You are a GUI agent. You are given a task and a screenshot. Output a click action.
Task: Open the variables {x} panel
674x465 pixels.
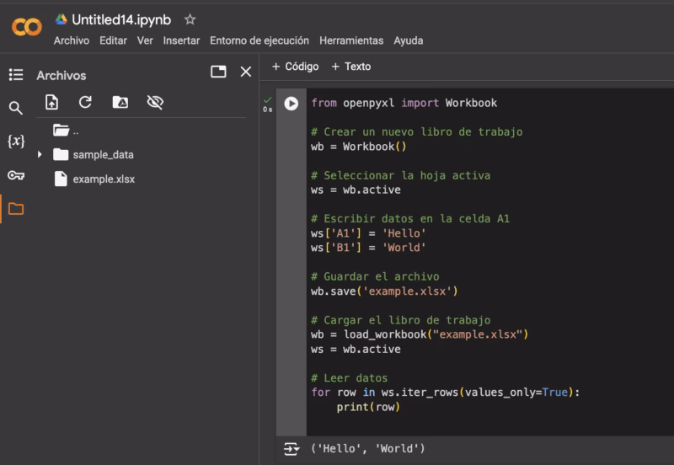(x=16, y=141)
